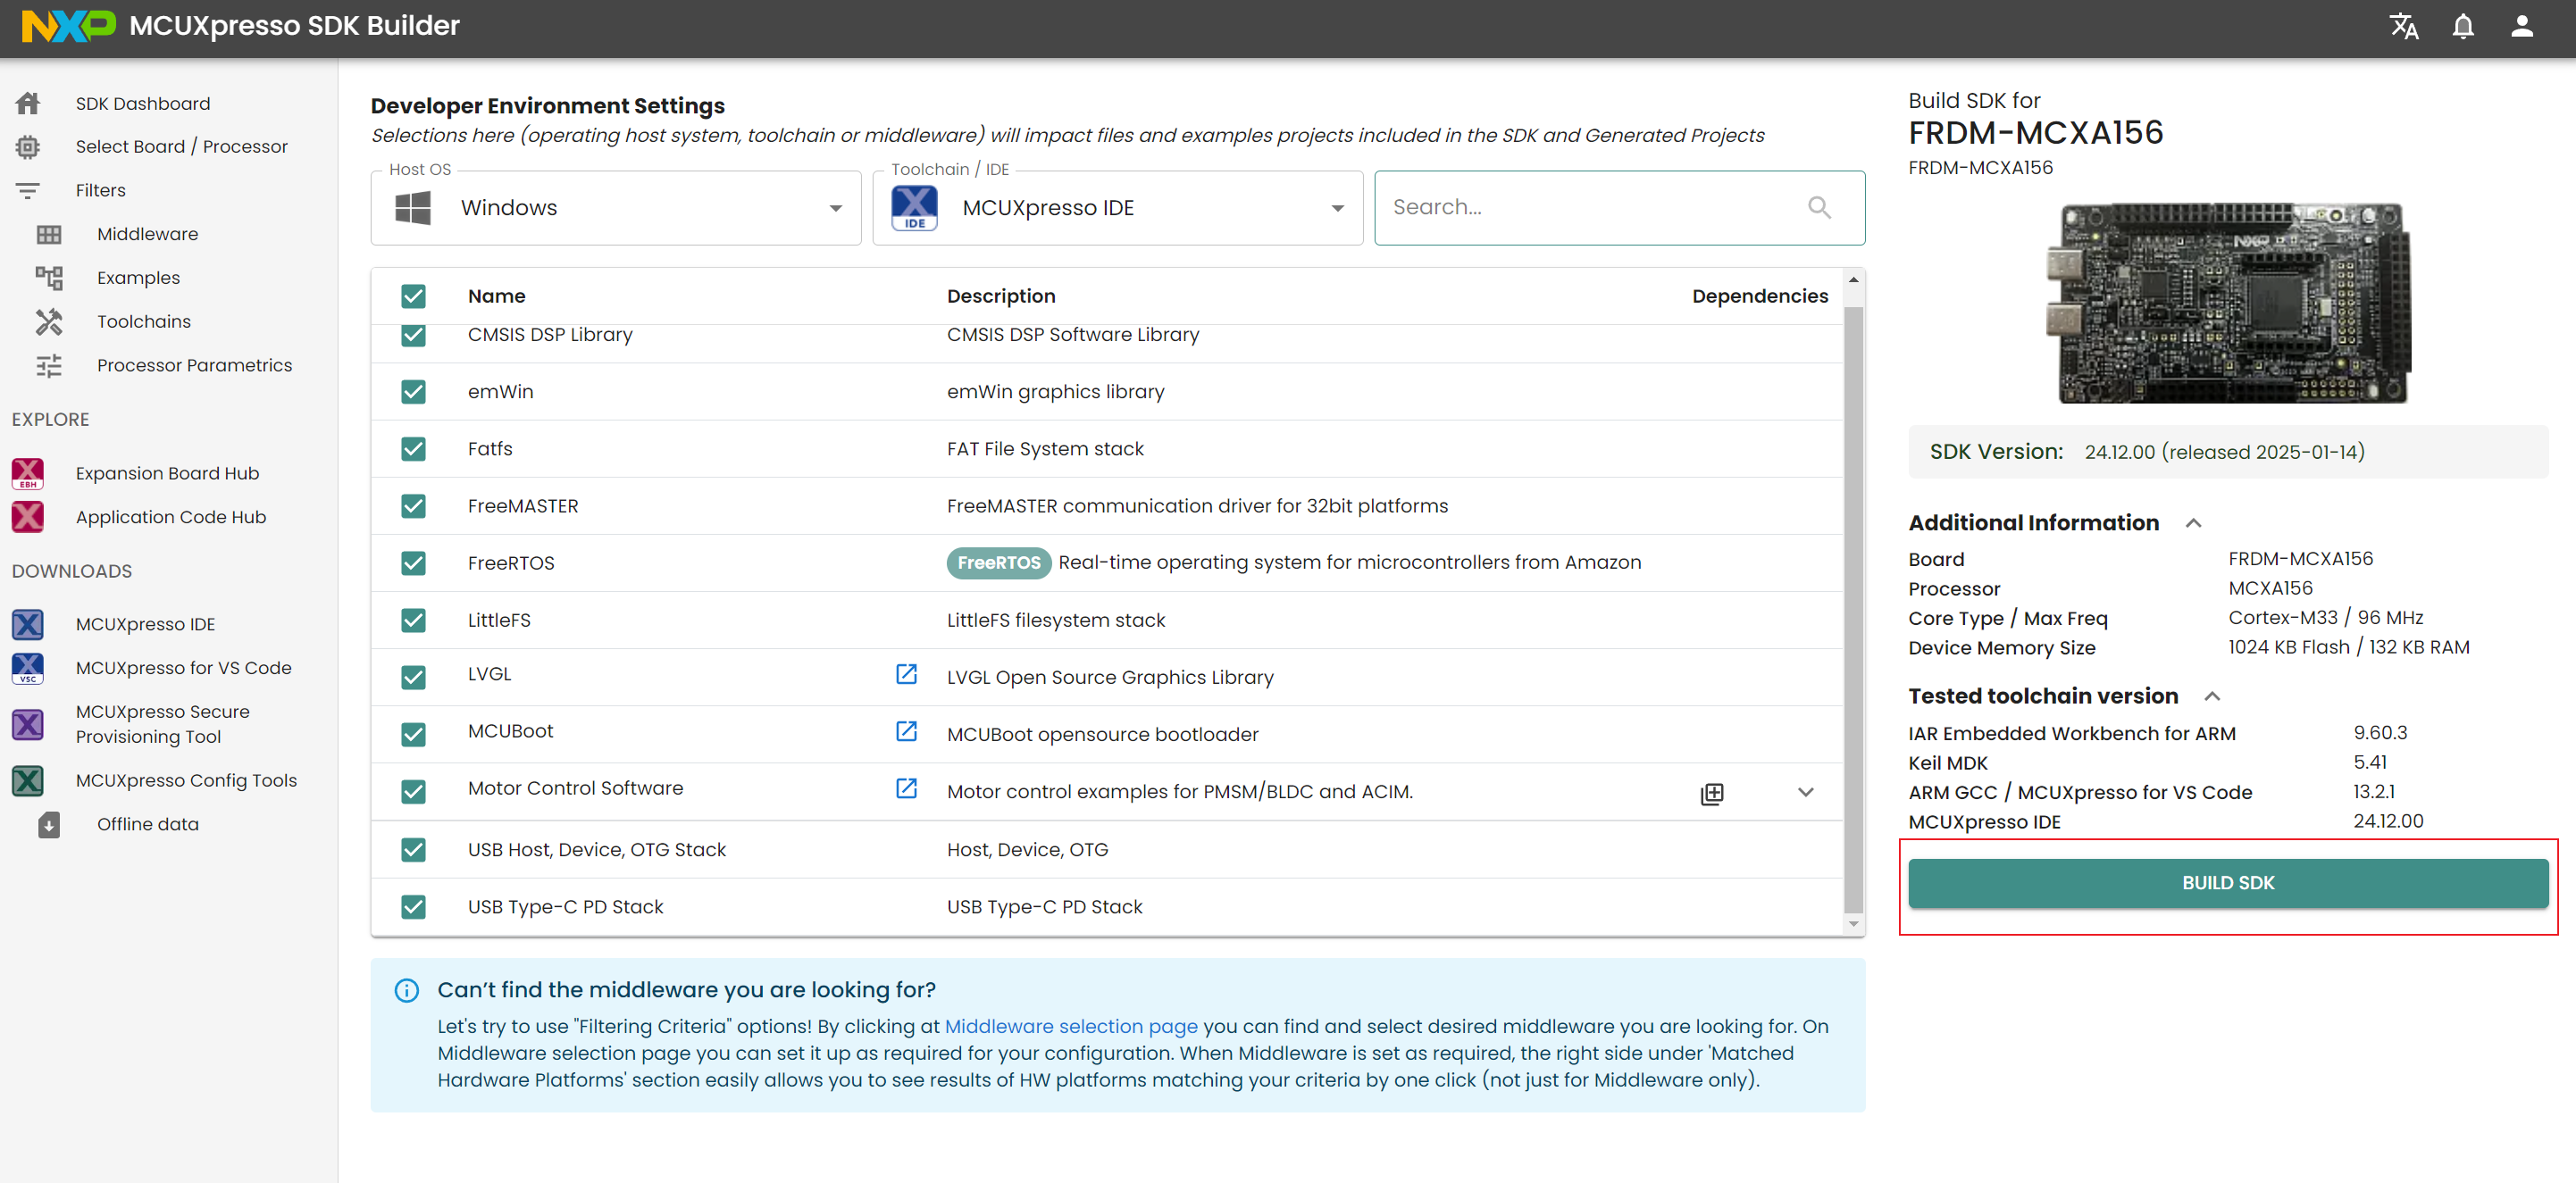The image size is (2576, 1183).
Task: Open SDK Dashboard in sidebar
Action: click(142, 103)
